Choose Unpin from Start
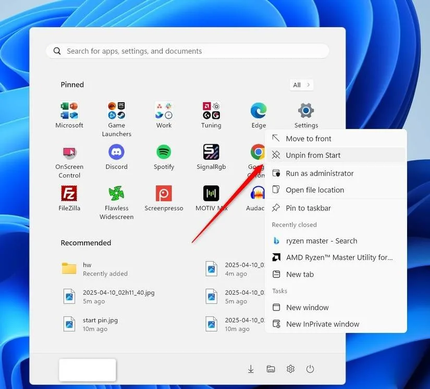Viewport: 430px width, 389px height. coord(337,155)
